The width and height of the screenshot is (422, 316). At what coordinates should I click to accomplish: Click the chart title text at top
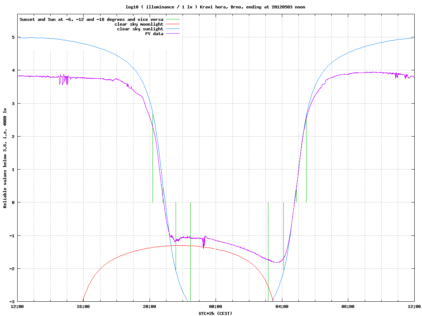pos(215,7)
